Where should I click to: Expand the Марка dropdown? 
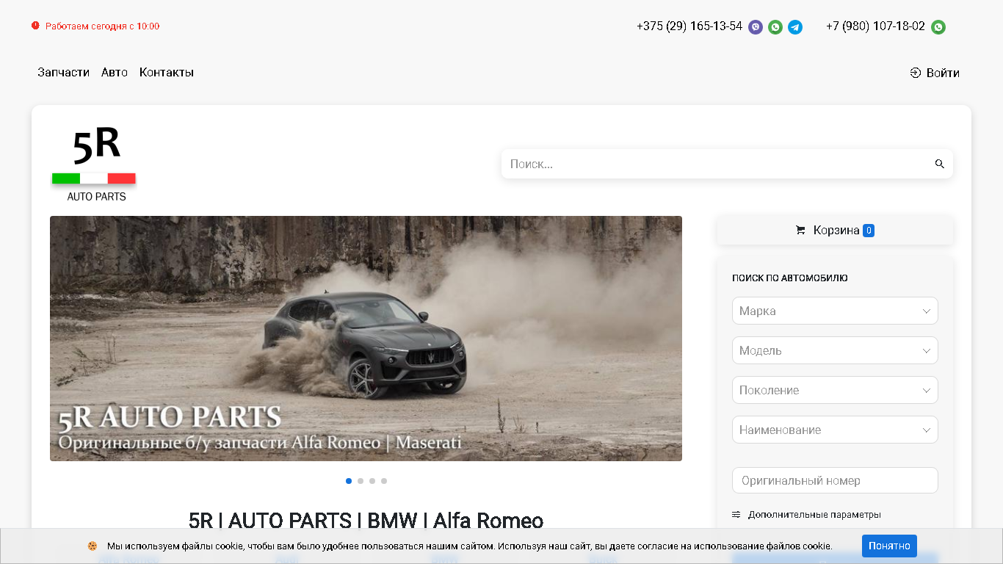click(x=835, y=311)
